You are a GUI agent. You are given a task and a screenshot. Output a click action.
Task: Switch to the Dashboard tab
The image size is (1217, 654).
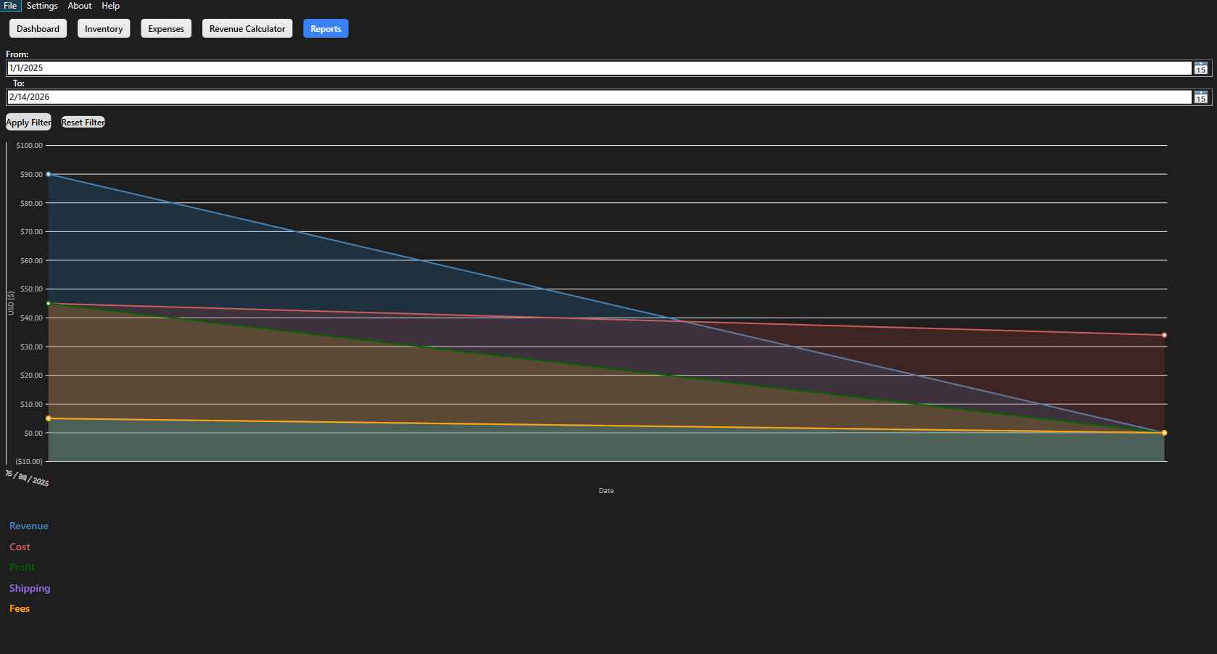(38, 29)
